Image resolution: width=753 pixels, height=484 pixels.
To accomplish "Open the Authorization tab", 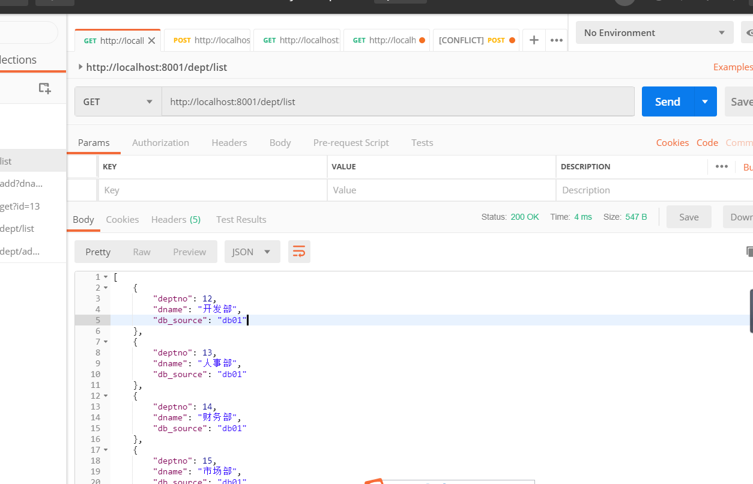I will [x=160, y=142].
